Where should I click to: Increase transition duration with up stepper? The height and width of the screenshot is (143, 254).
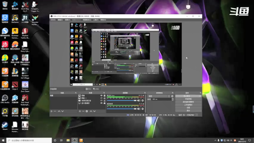[172, 99]
